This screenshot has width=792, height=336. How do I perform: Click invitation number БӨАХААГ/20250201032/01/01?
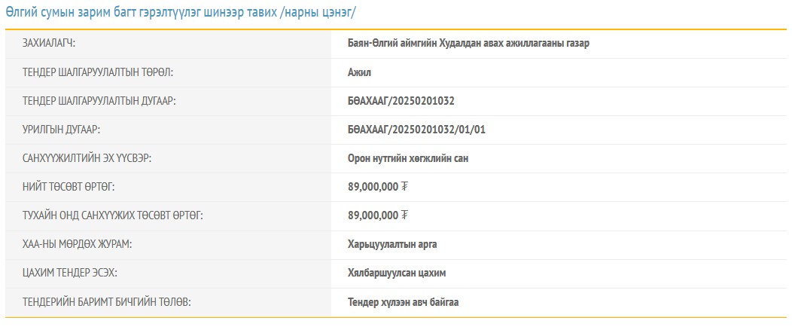pyautogui.click(x=416, y=130)
